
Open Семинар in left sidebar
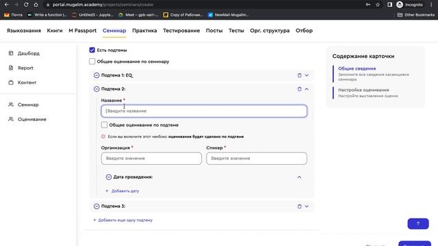pos(28,105)
